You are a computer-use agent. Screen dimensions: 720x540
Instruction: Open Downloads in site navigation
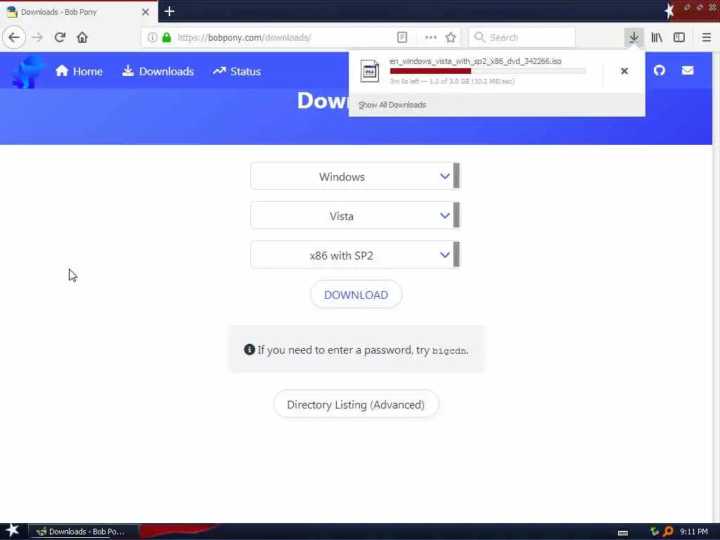tap(158, 71)
